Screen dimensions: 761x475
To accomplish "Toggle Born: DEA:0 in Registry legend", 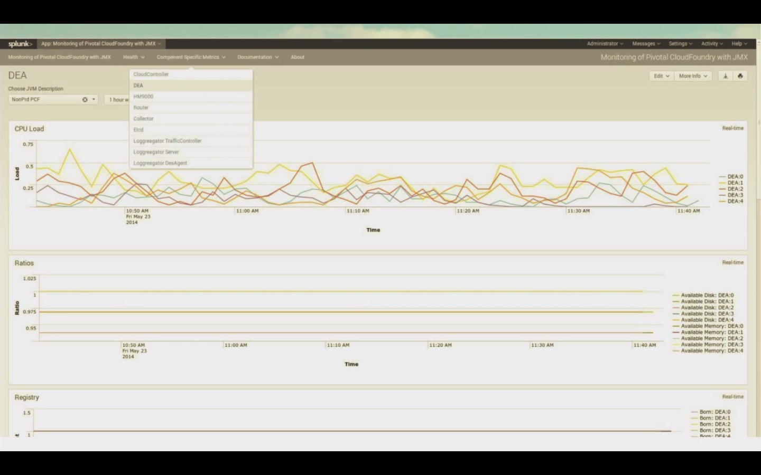I will [x=711, y=412].
